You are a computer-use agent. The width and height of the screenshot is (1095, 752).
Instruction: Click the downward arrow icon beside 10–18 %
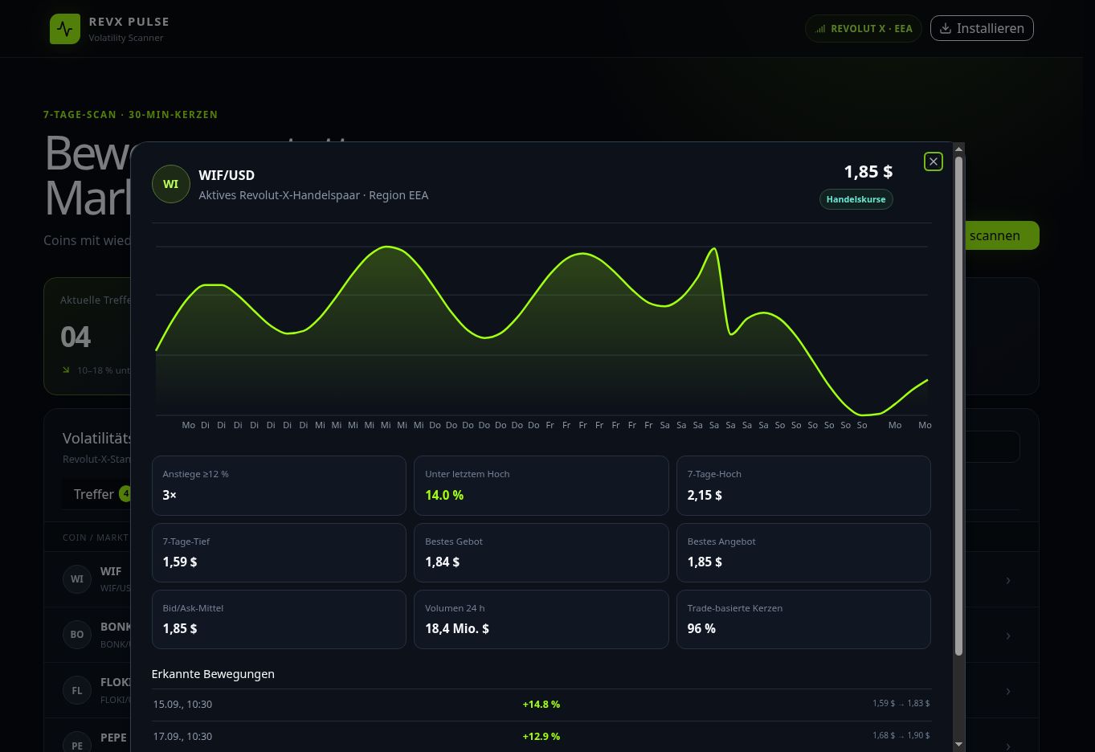pos(66,370)
